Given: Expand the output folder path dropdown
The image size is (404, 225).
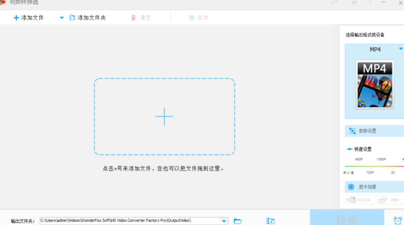Looking at the screenshot, I should point(224,221).
